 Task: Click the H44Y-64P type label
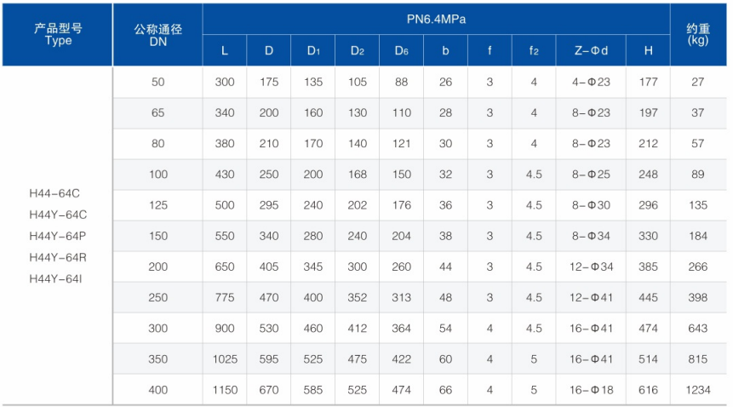58,237
